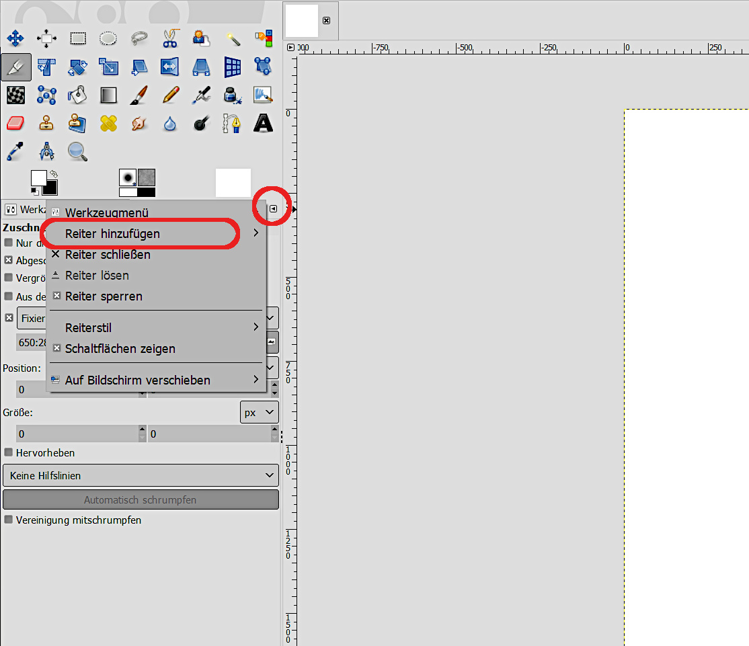This screenshot has width=749, height=646.
Task: Activate the Text tool
Action: (x=263, y=123)
